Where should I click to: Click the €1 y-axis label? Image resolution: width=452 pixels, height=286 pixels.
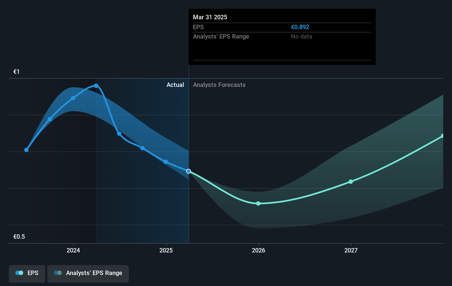point(17,72)
